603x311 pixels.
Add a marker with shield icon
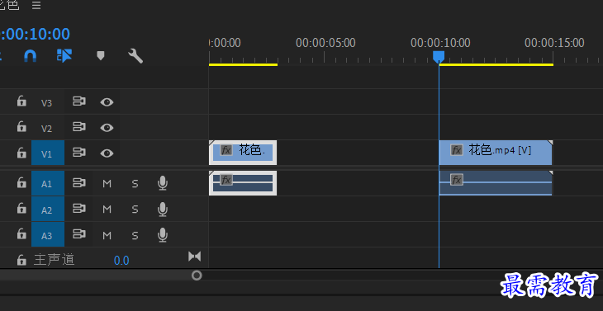click(x=101, y=56)
